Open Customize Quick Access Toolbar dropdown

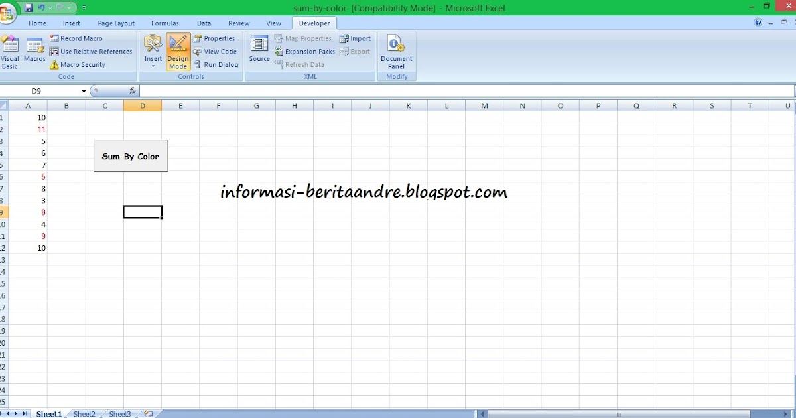click(84, 9)
